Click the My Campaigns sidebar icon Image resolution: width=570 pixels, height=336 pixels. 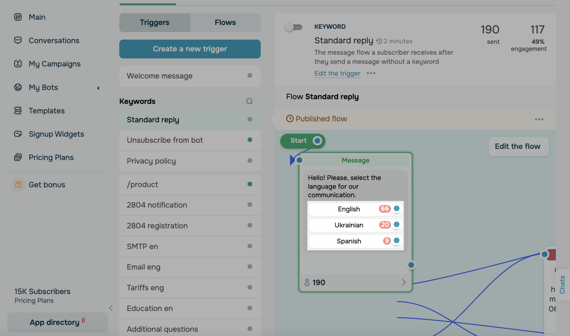pyautogui.click(x=18, y=64)
